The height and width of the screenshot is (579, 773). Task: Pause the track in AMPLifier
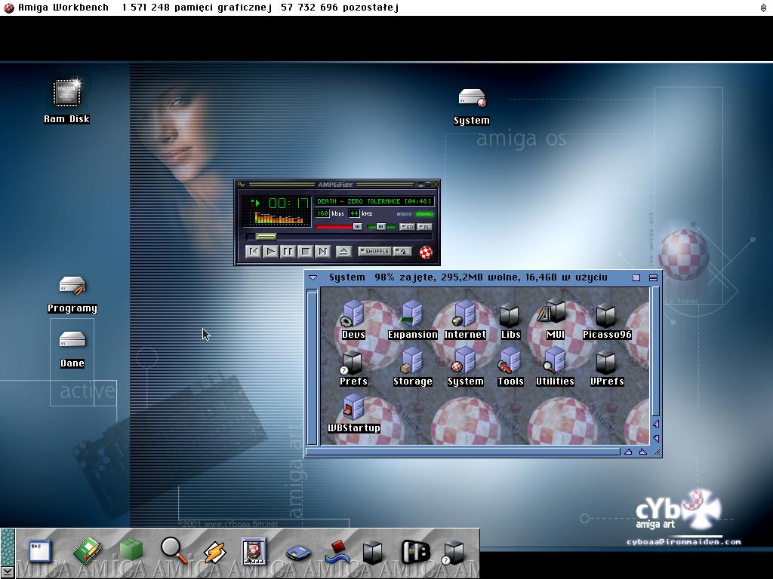tap(288, 252)
